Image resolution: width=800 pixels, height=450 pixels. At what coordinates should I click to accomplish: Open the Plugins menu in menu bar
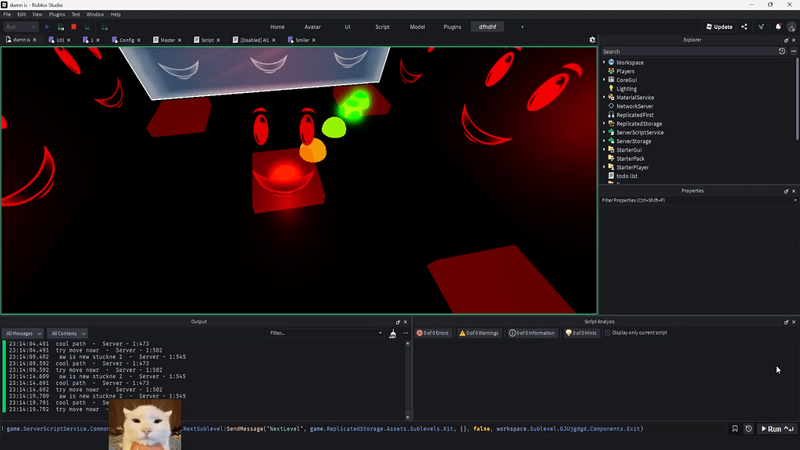coord(56,14)
